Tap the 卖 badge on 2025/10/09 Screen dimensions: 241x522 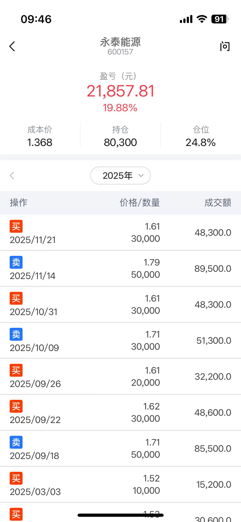point(16,334)
